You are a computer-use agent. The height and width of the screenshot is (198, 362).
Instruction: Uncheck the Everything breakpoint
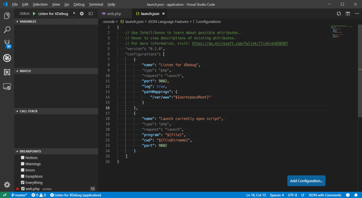click(22, 182)
